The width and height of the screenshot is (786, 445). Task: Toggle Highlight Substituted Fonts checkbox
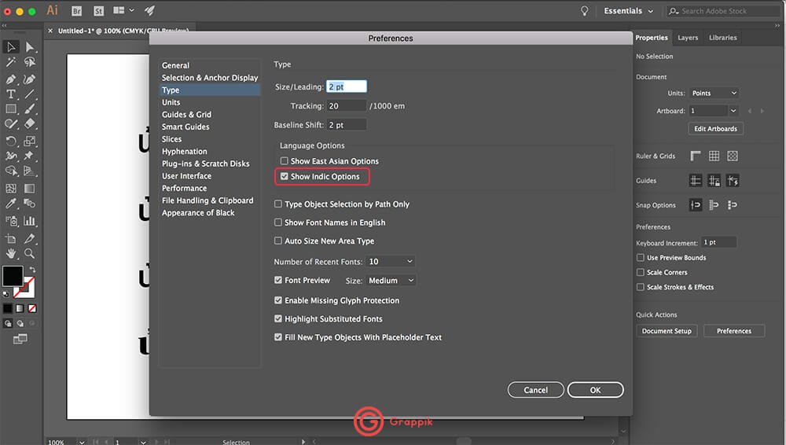pyautogui.click(x=278, y=319)
